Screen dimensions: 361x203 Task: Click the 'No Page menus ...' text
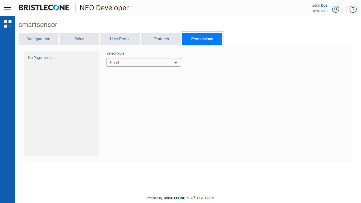(43, 58)
